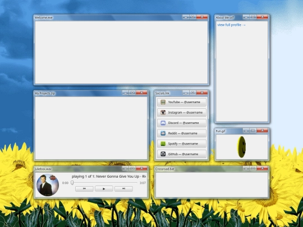Screen dimensions: 303x227
Task: Open the GitHub @username social link
Action: pos(181,154)
